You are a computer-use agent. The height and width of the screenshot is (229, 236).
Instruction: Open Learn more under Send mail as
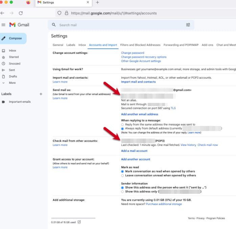tap(60, 98)
